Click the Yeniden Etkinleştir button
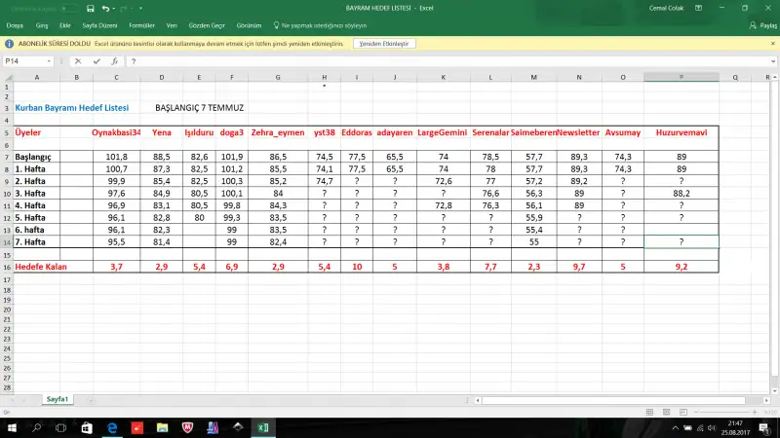 385,44
